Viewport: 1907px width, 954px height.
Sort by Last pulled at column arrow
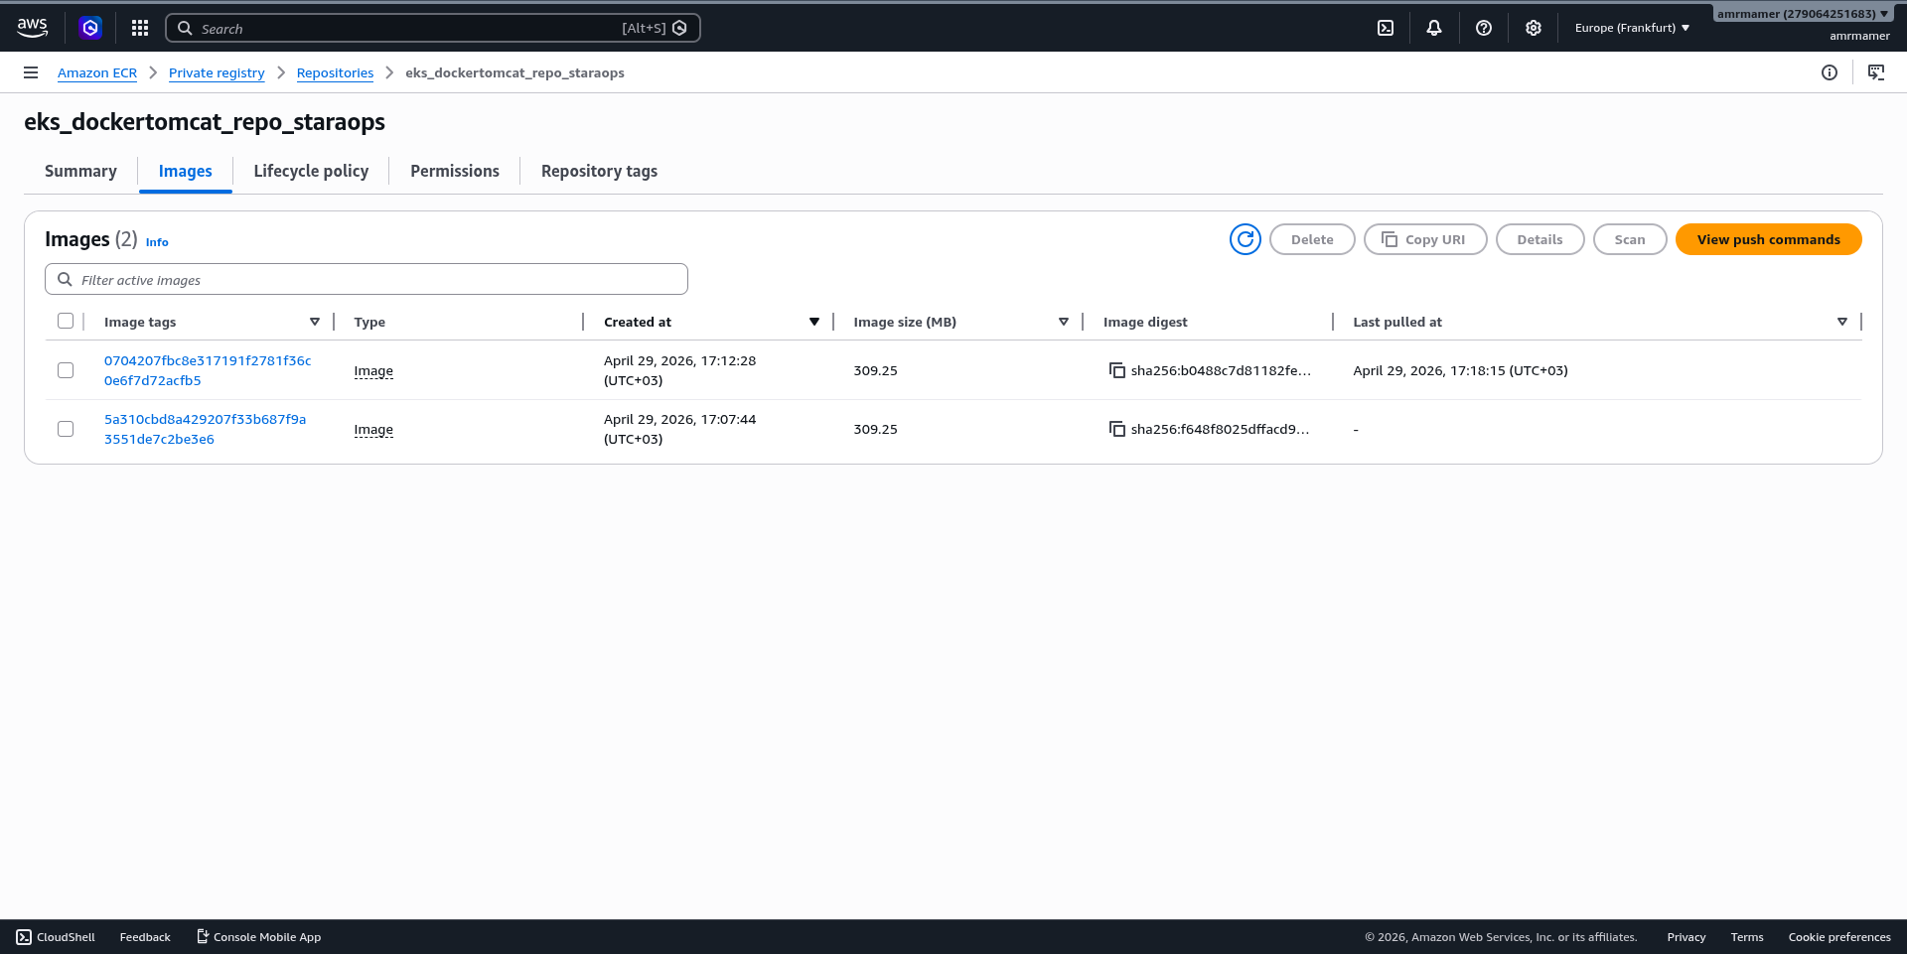[x=1842, y=322]
